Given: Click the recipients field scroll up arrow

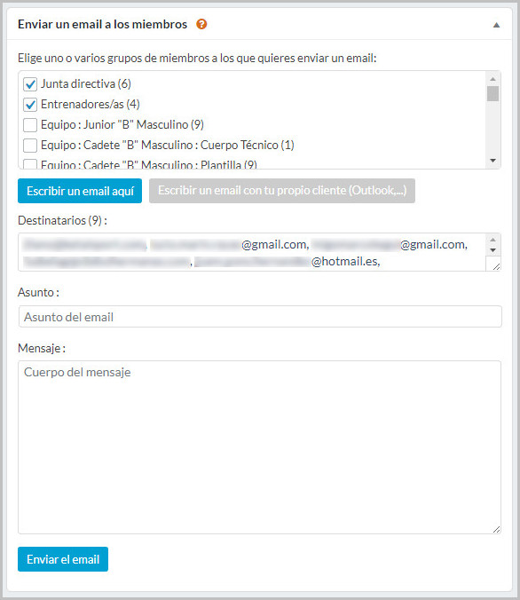Looking at the screenshot, I should [x=492, y=240].
